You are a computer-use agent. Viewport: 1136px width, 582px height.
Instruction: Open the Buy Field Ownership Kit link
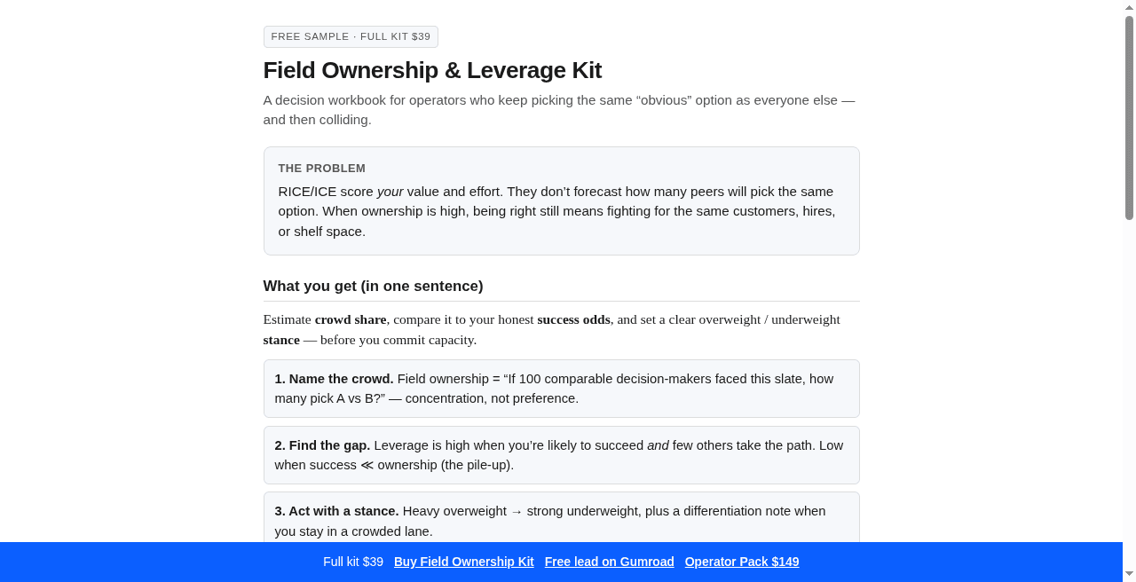(x=463, y=562)
